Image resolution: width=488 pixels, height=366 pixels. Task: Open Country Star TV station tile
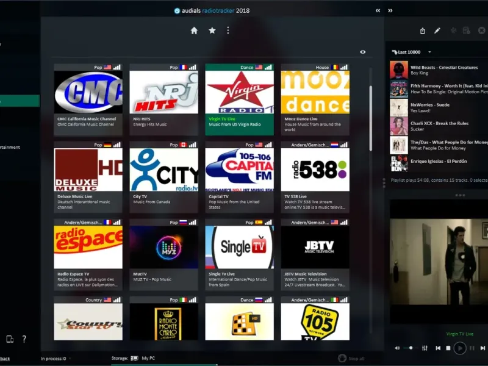88,318
